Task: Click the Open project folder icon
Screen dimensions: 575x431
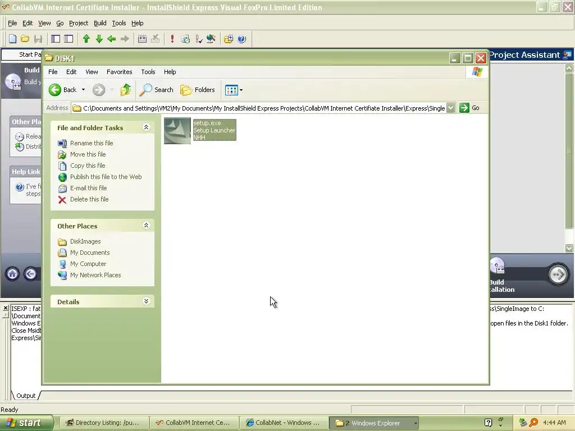Action: click(25, 39)
